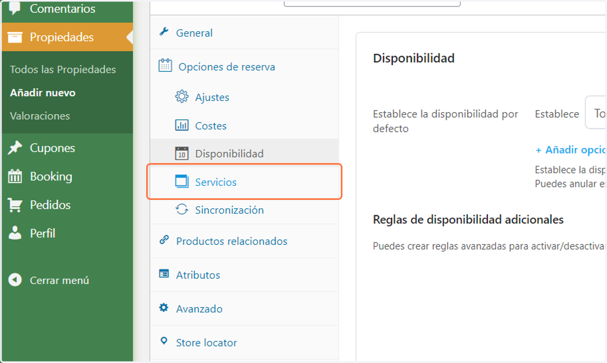Click the Ajustes gear icon
The height and width of the screenshot is (363, 607).
(182, 96)
